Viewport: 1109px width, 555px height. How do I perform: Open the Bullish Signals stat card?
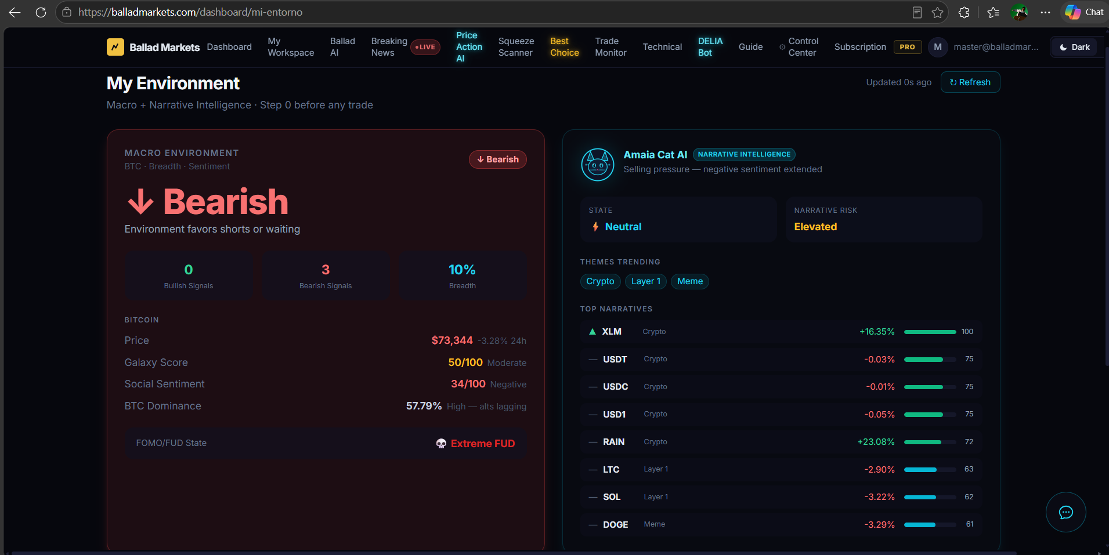[189, 275]
